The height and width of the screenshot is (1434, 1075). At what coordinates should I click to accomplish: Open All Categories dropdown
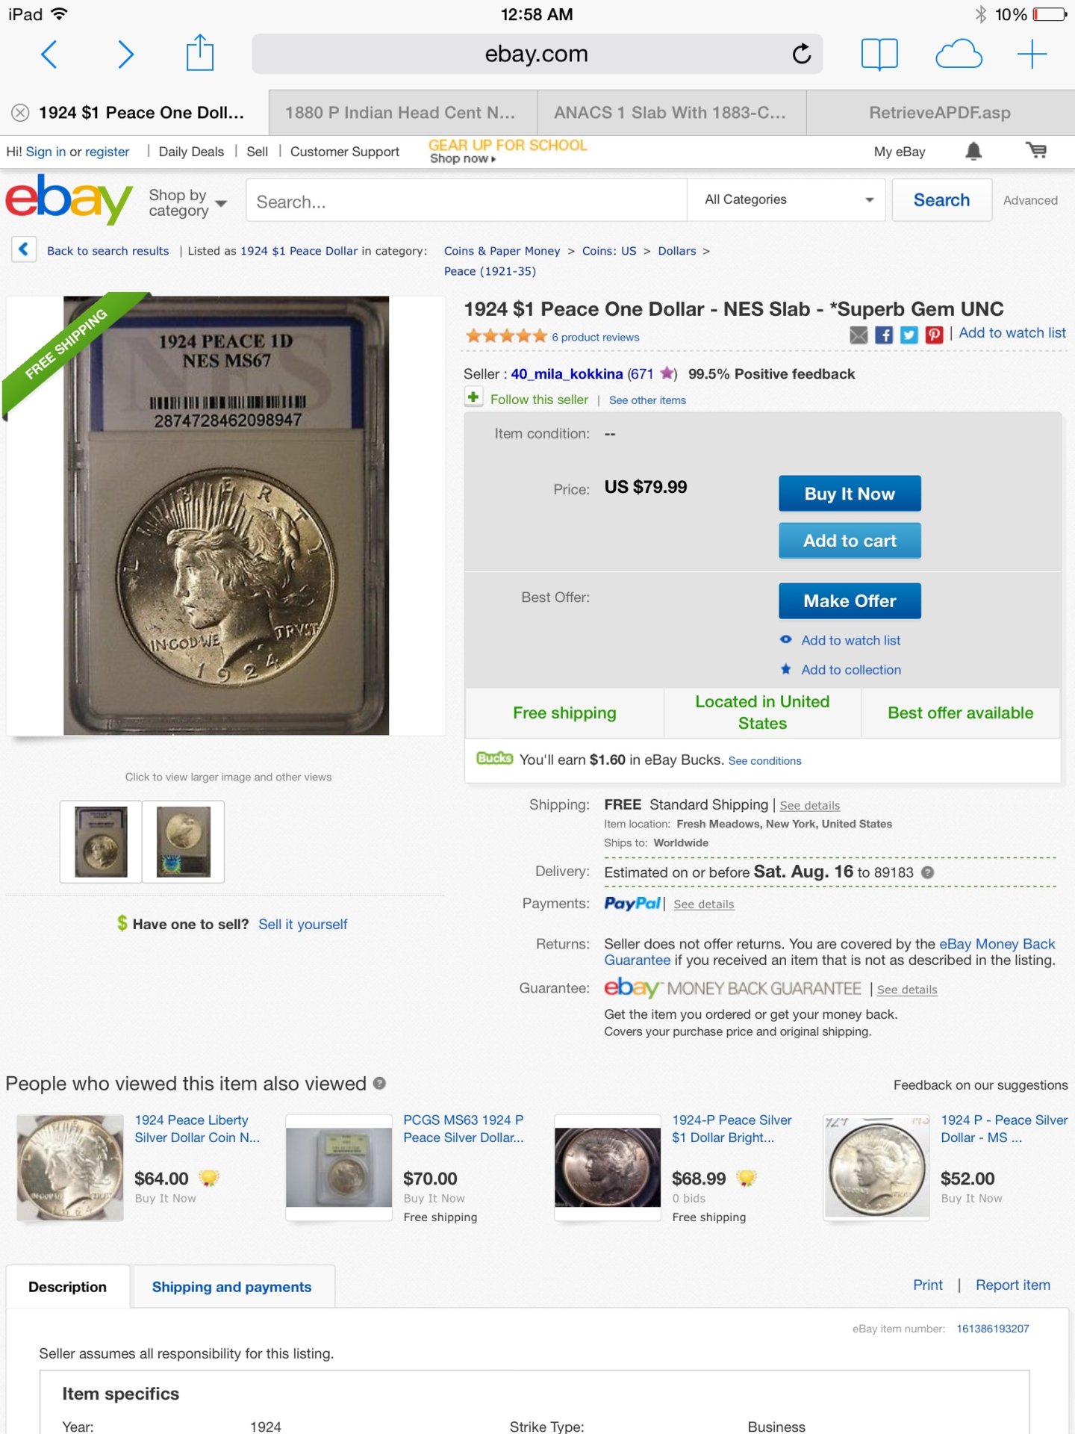point(786,199)
